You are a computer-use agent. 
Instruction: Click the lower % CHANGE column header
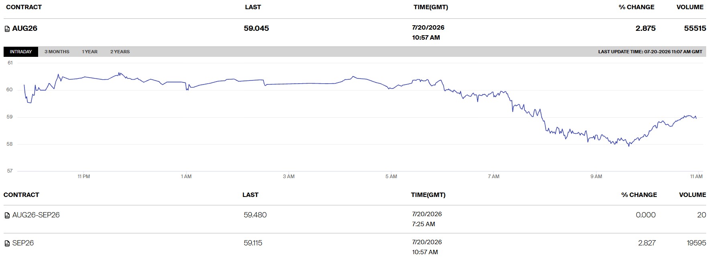click(x=639, y=195)
